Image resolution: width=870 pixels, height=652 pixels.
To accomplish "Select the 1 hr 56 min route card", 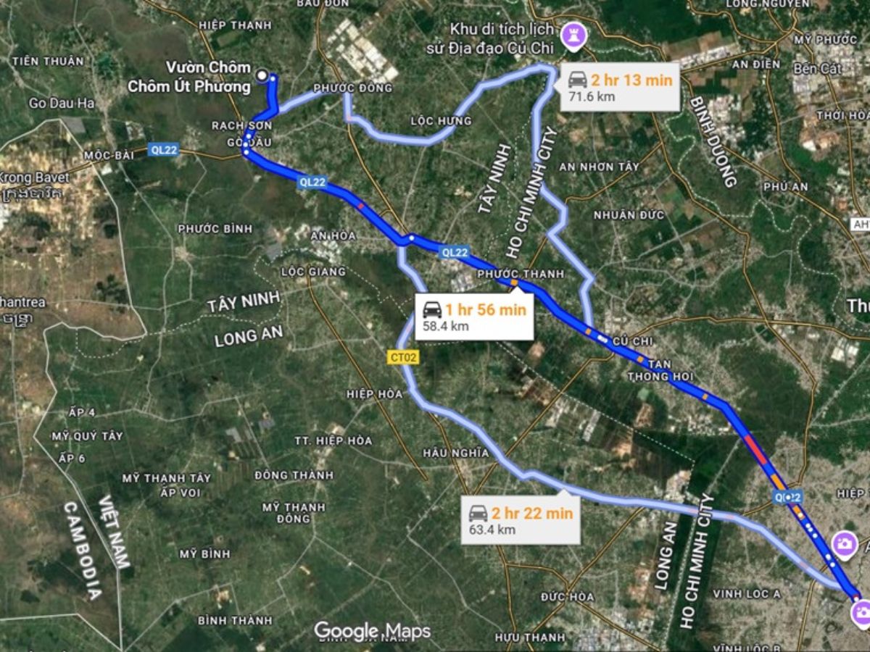I will [474, 317].
